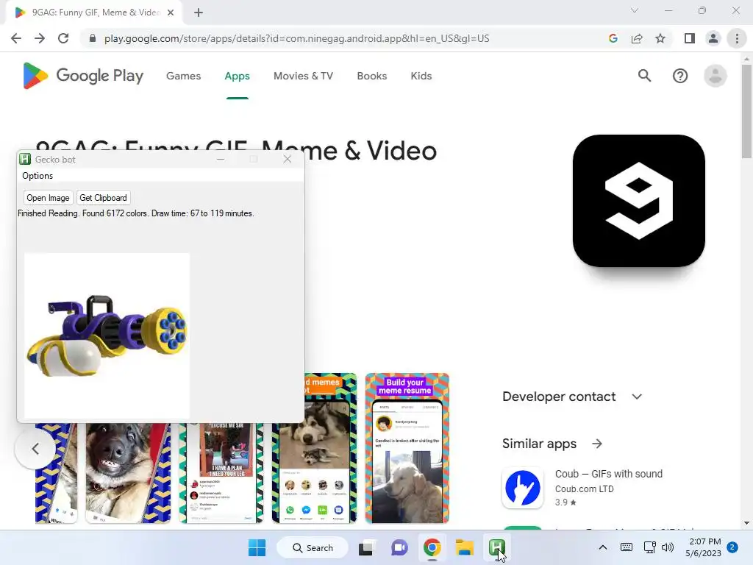Image resolution: width=753 pixels, height=565 pixels.
Task: Open the clock and date display
Action: (x=703, y=547)
